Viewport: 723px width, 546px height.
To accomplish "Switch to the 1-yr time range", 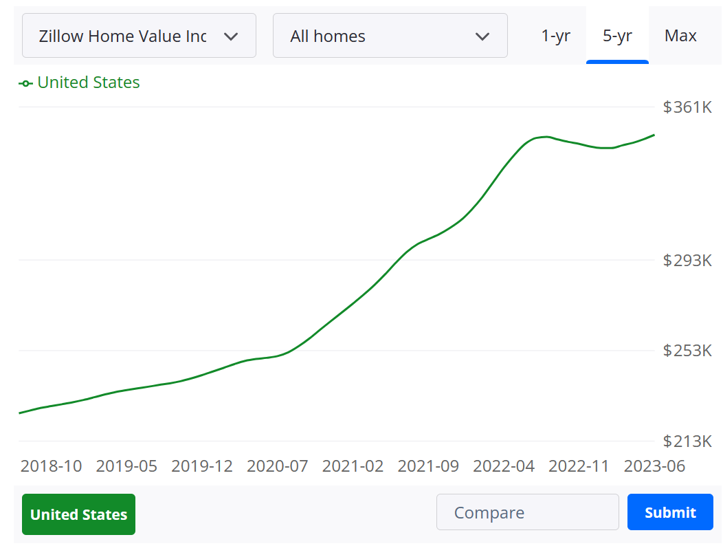I will point(555,36).
